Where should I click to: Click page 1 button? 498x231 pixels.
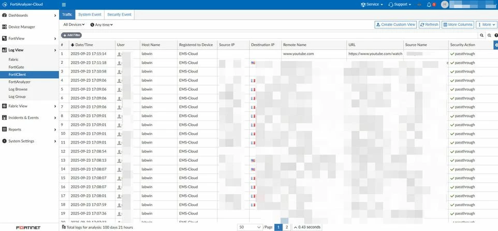point(278,227)
